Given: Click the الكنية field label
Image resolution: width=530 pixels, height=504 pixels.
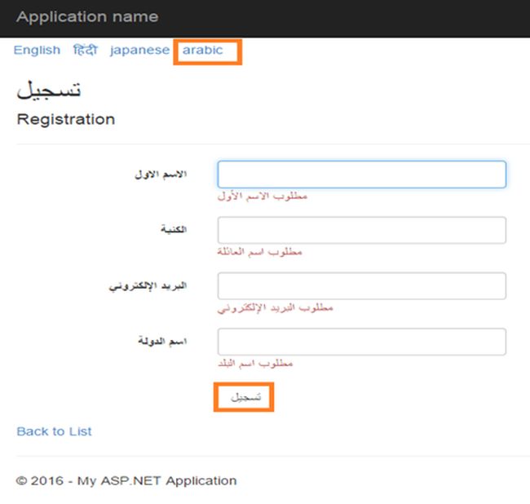Looking at the screenshot, I should (x=174, y=230).
